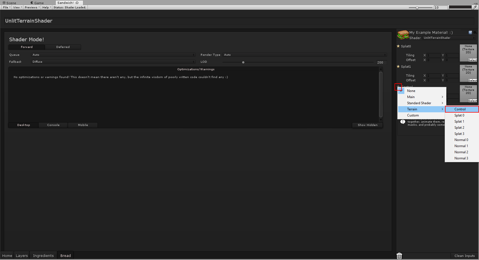Click the Clean Inputs button
Viewport: 479px width, 260px height.
tap(465, 256)
